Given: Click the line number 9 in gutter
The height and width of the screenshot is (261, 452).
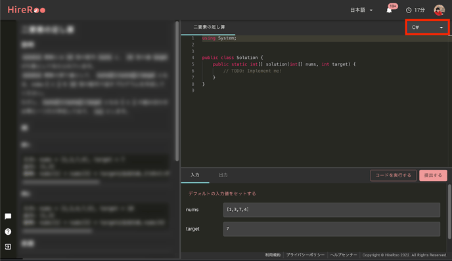Looking at the screenshot, I should [x=192, y=90].
